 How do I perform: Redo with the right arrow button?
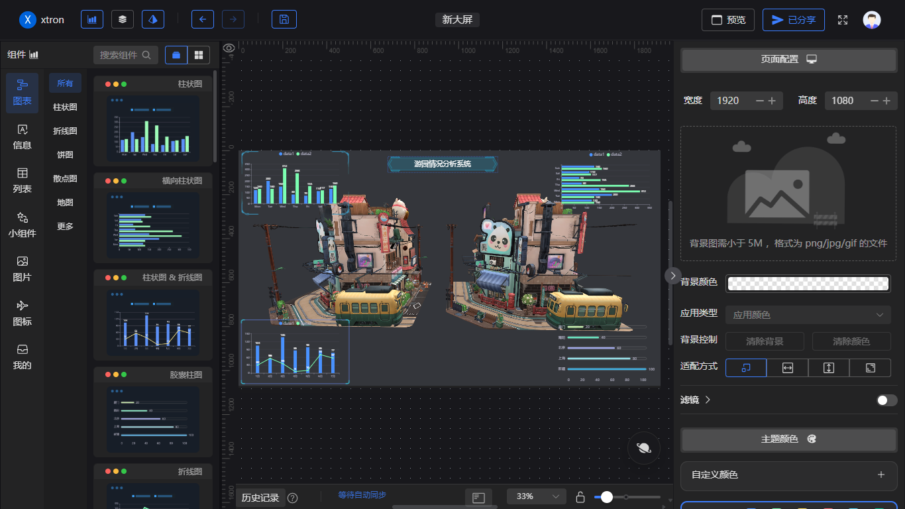tap(233, 19)
